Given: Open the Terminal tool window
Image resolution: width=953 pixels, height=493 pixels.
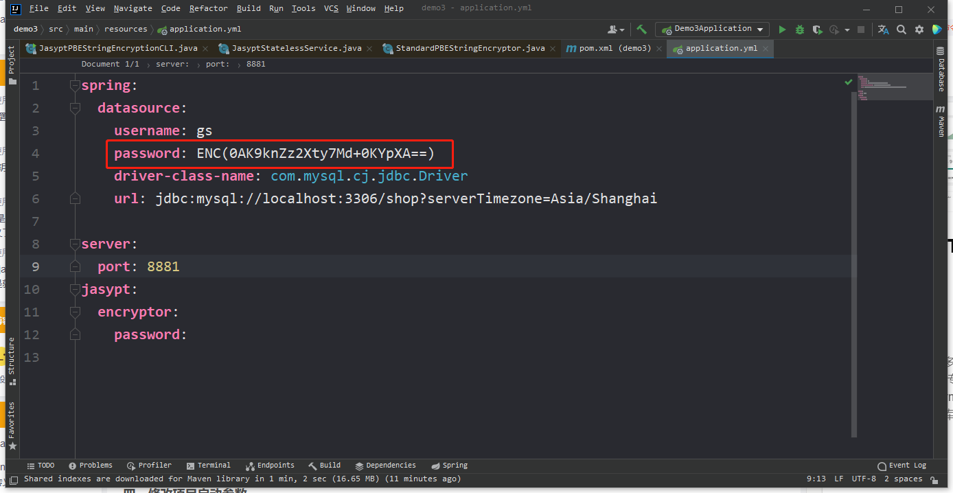Looking at the screenshot, I should coord(209,466).
